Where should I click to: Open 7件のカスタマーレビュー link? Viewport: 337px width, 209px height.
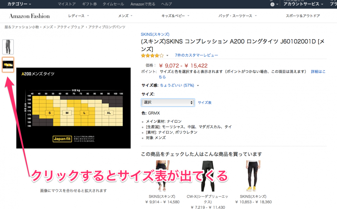click(196, 55)
